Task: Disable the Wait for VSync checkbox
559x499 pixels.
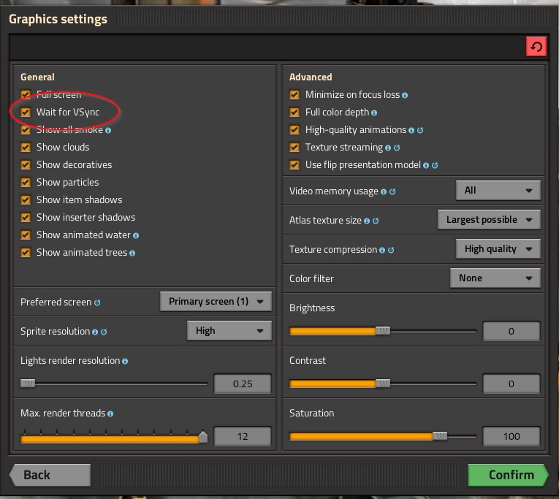Action: point(26,113)
